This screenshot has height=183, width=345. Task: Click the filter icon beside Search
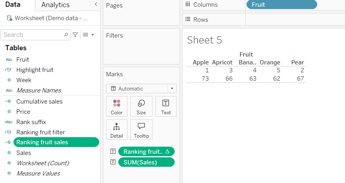(75, 35)
